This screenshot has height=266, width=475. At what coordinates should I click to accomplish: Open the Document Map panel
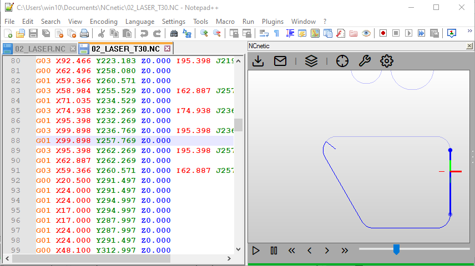tap(315, 33)
